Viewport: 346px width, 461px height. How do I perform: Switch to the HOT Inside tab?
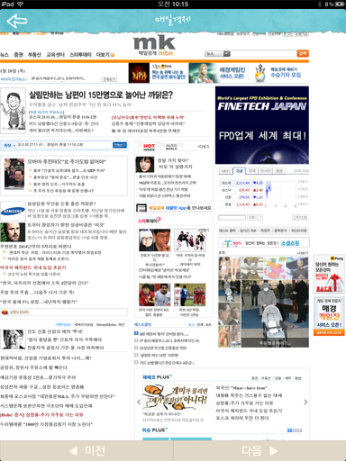pyautogui.click(x=149, y=147)
